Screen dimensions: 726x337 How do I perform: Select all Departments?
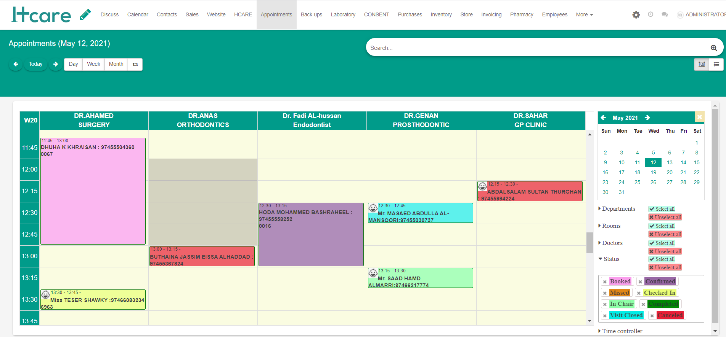click(x=662, y=209)
